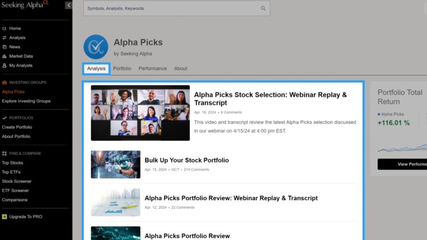Click the Find & Compare grid icon
Screen dimensions: 427x240
point(4,153)
